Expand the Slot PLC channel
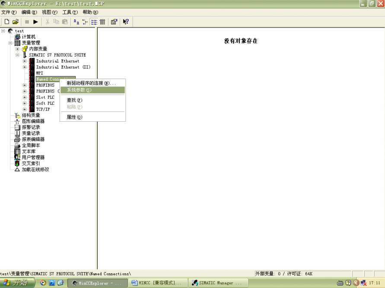Viewport: 385px width, 288px height. 25,97
